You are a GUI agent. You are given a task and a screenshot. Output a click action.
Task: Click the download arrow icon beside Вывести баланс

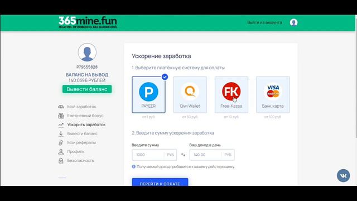[61, 133]
